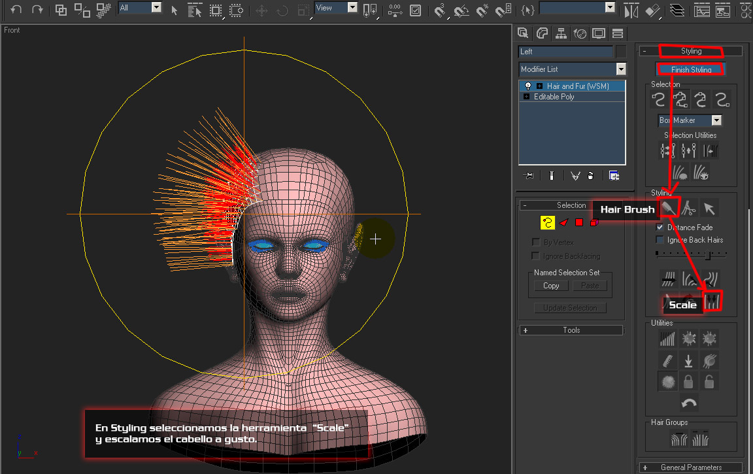The height and width of the screenshot is (474, 753).
Task: Select the Hair Brush styling tool
Action: click(x=669, y=208)
